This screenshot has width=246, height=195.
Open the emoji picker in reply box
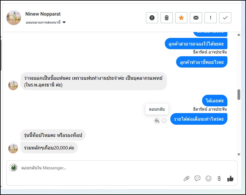coord(208,179)
